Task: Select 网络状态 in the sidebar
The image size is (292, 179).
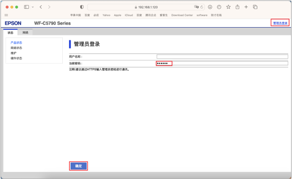Action: click(17, 48)
